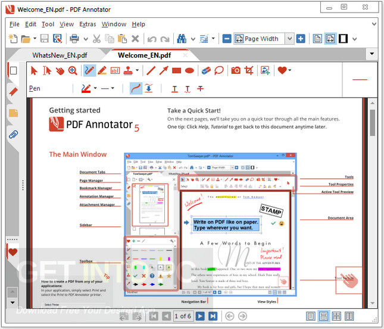
Task: Select the Pen tool
Action: tap(89, 70)
